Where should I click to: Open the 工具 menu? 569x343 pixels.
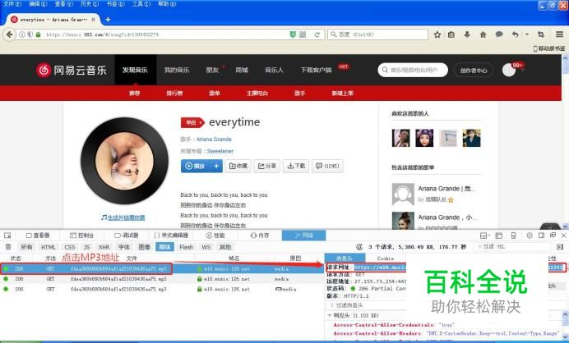click(141, 3)
